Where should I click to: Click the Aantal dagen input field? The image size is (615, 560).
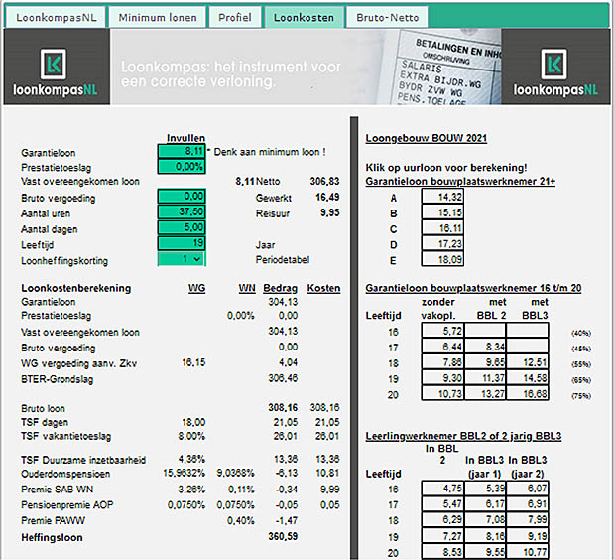pyautogui.click(x=182, y=227)
